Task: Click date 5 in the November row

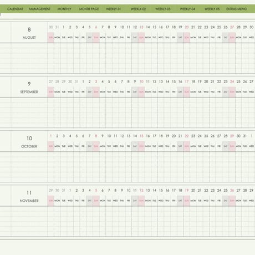Action: click(96, 190)
